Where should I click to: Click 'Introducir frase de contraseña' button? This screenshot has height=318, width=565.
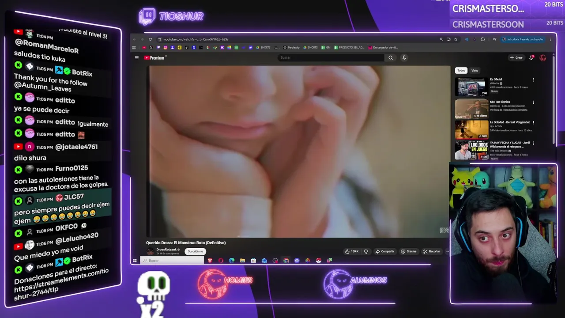tap(524, 39)
